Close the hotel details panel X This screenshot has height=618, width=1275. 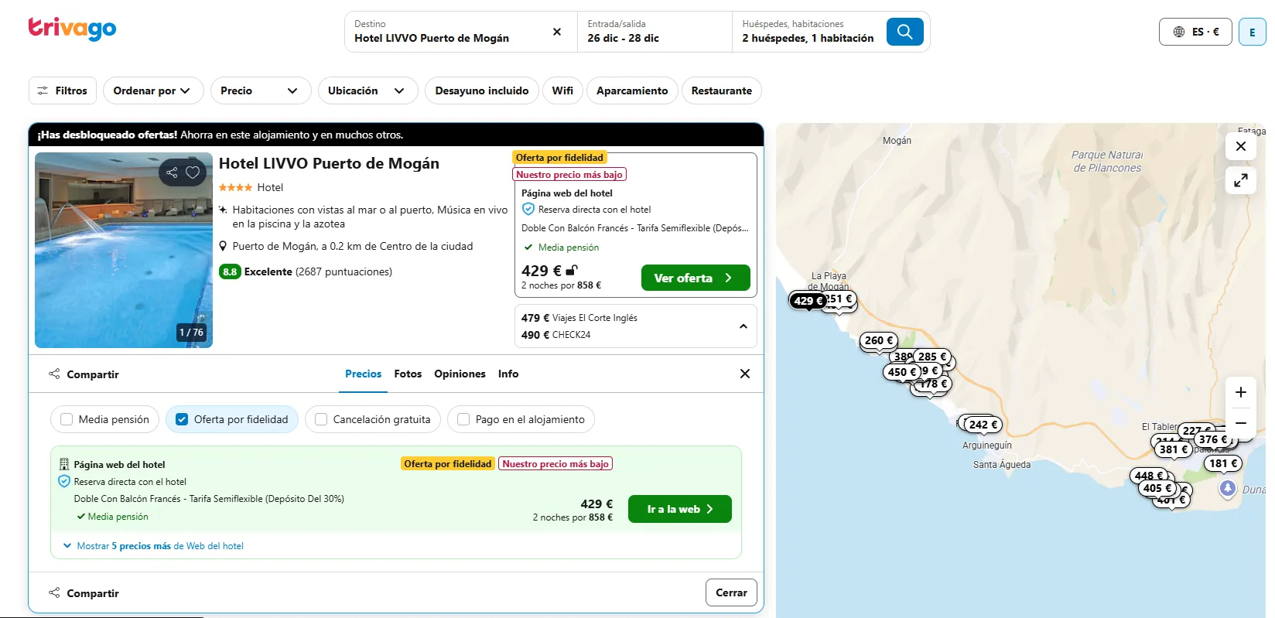(745, 374)
